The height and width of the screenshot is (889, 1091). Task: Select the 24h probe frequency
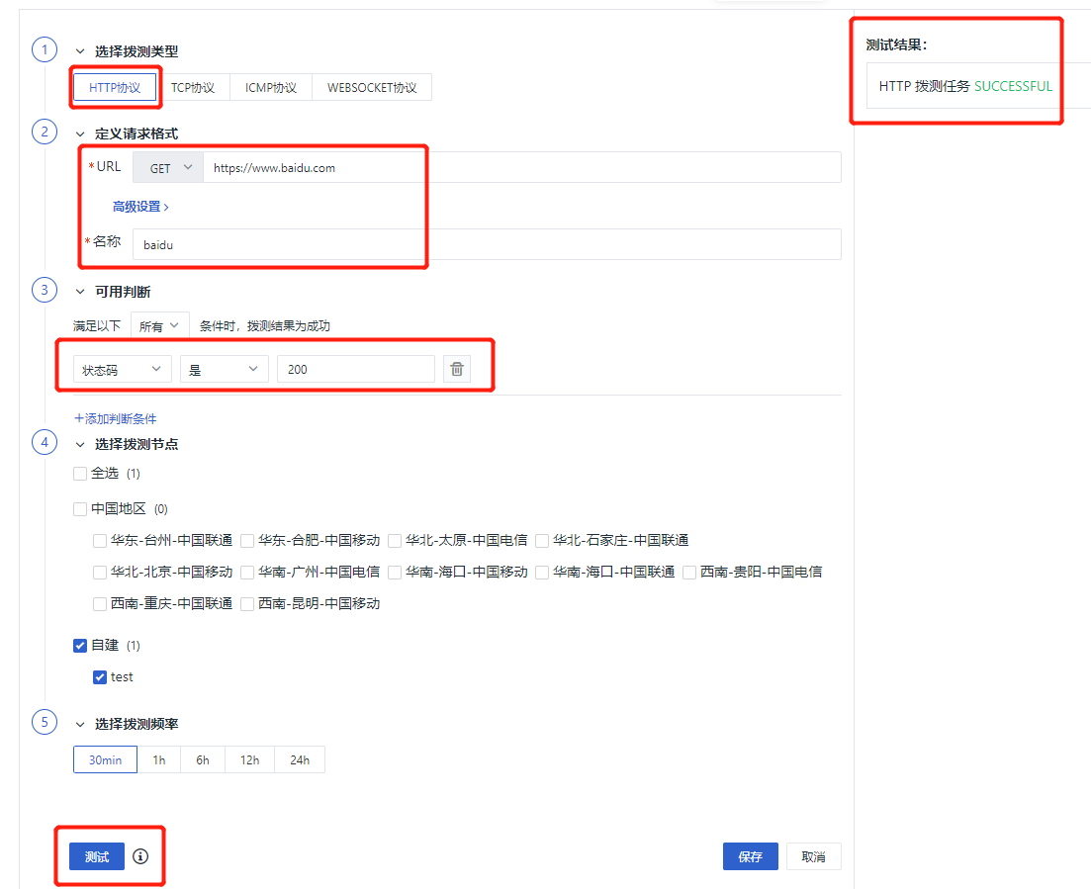pos(300,759)
